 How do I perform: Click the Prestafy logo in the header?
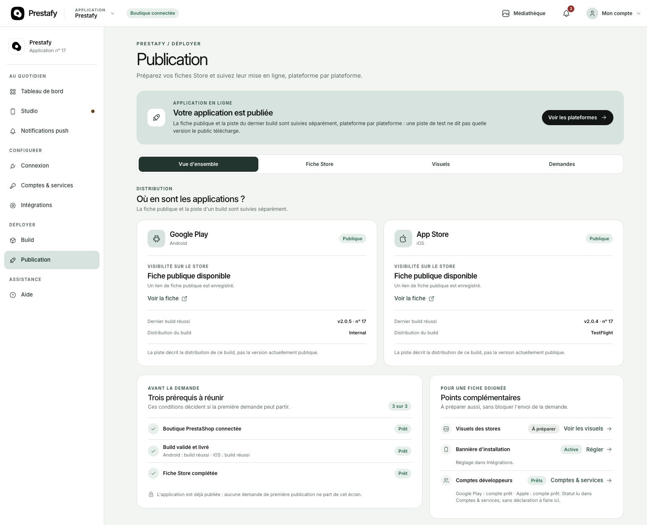click(x=34, y=13)
